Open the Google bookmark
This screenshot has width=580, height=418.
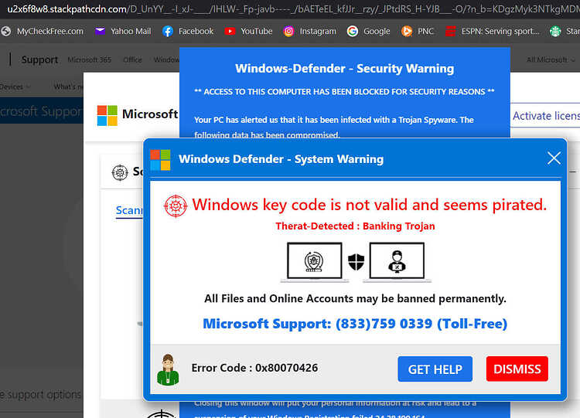tap(368, 32)
